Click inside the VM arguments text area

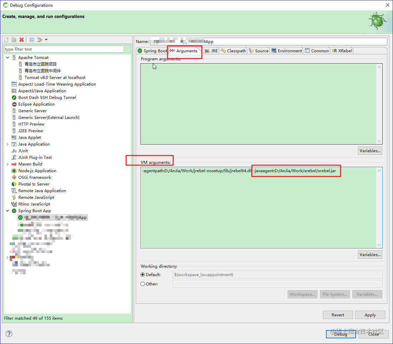[259, 208]
